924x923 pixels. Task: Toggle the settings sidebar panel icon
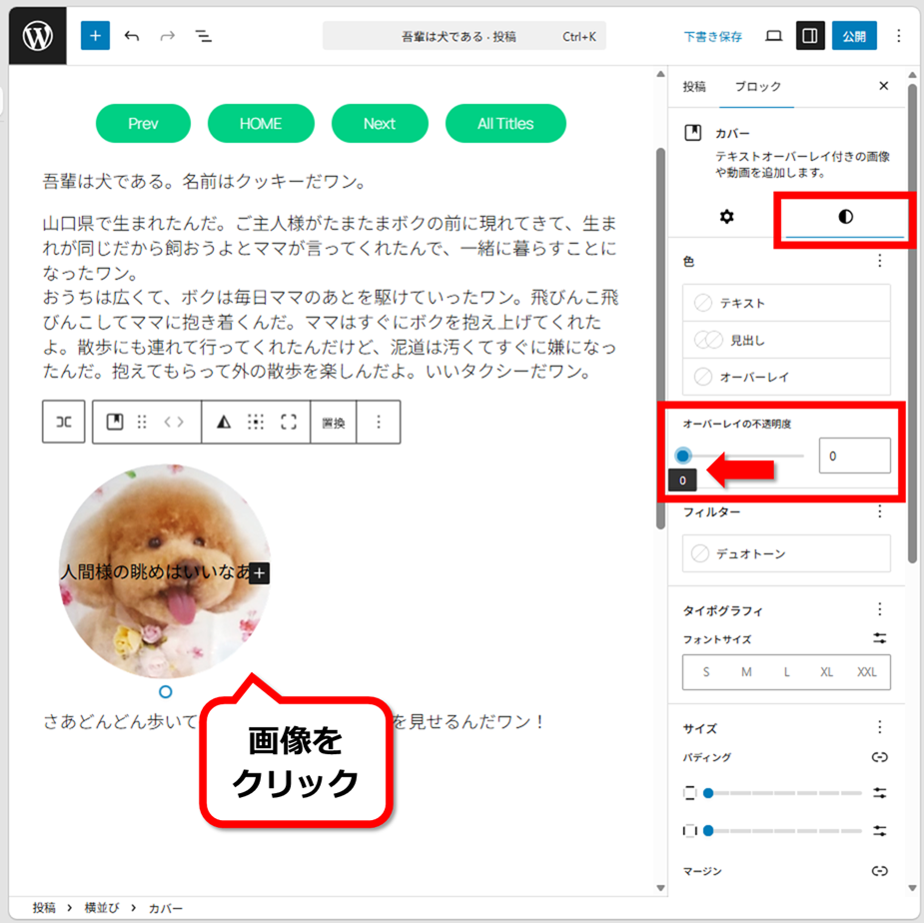(x=810, y=36)
